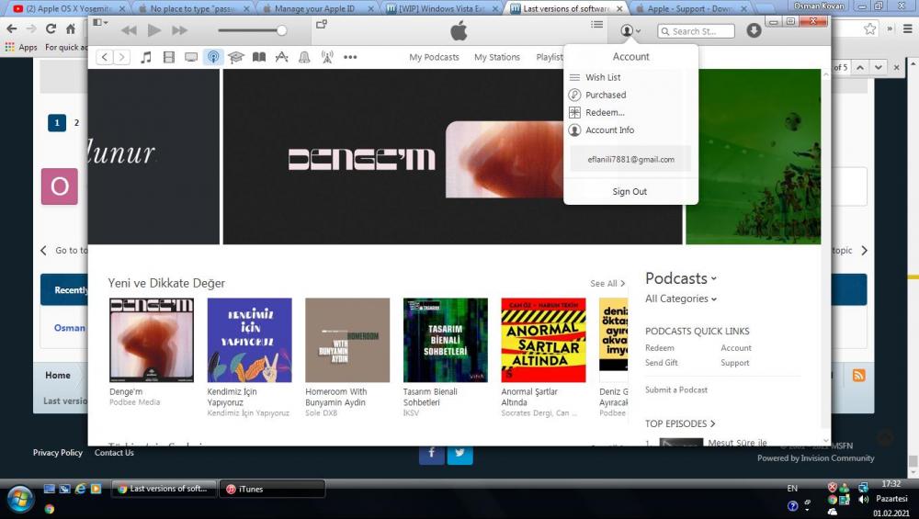This screenshot has width=919, height=519.
Task: Click the volume slider in iTunes
Action: click(x=252, y=30)
